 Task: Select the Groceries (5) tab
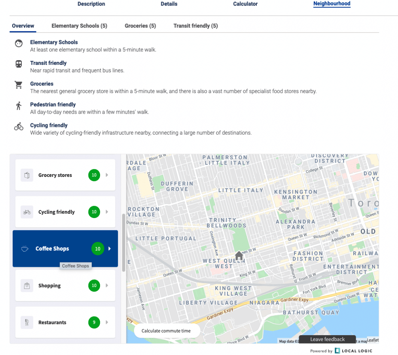click(x=140, y=26)
